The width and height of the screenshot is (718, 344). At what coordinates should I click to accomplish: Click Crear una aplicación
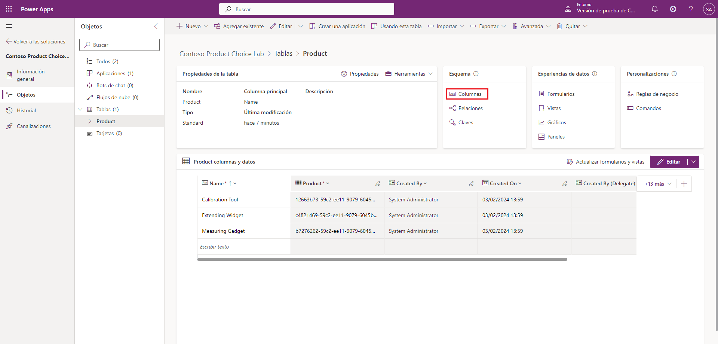[x=337, y=26]
